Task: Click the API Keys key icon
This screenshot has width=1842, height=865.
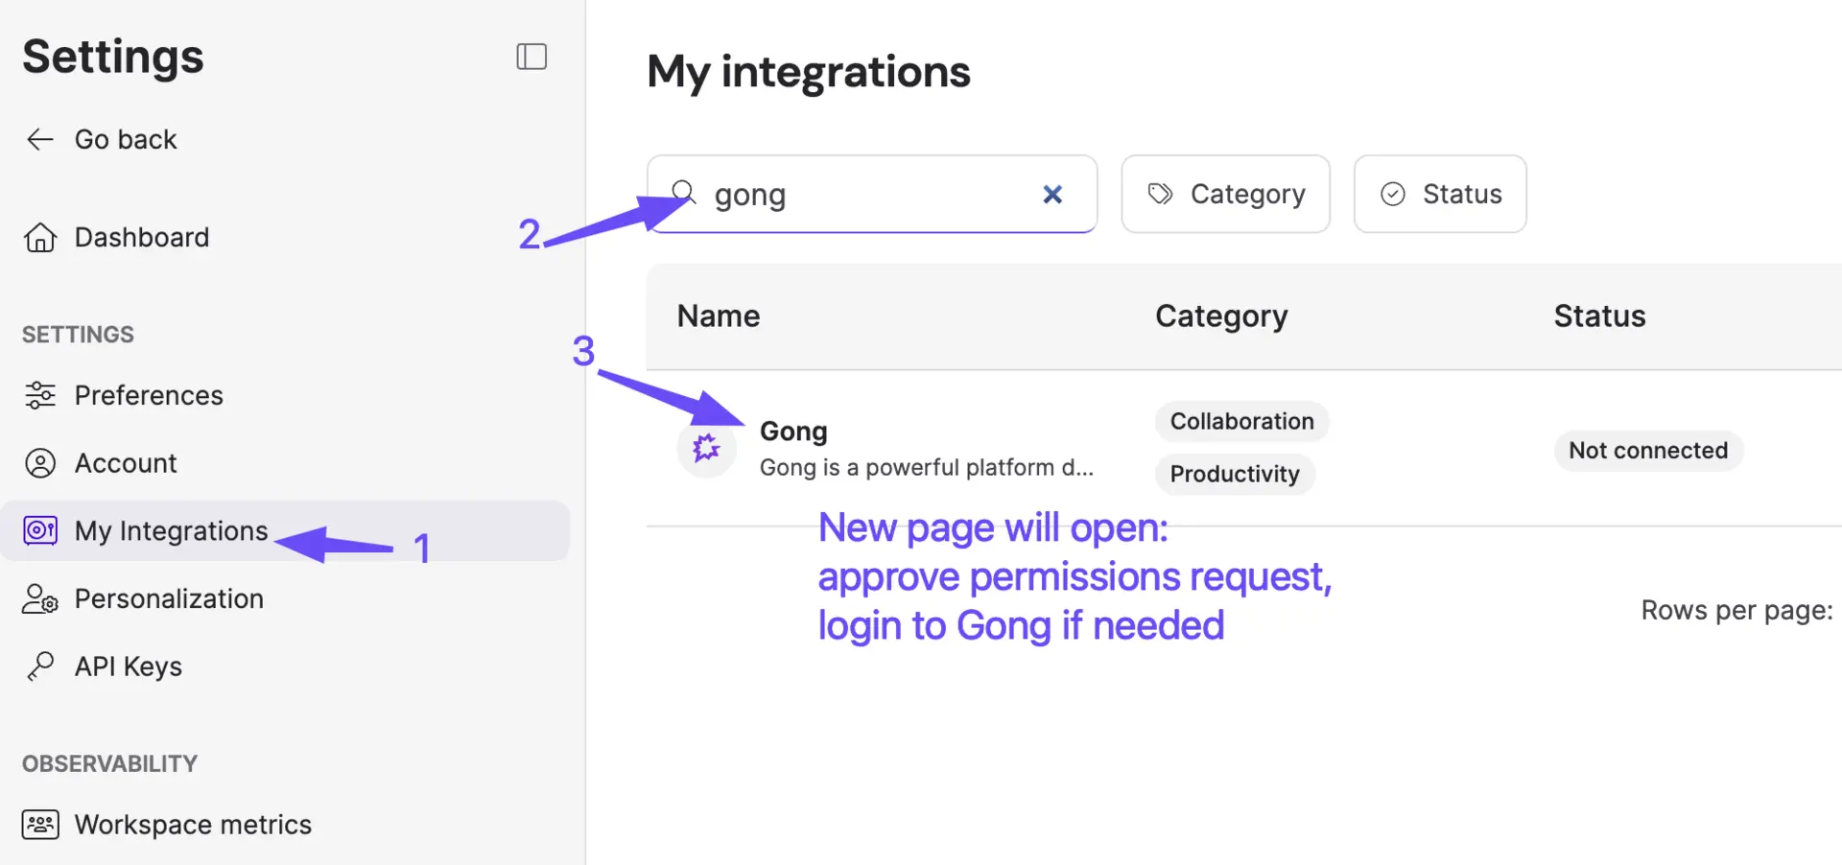Action: pyautogui.click(x=40, y=666)
